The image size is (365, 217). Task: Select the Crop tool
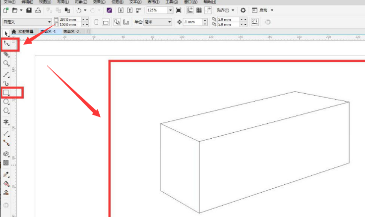[6, 54]
